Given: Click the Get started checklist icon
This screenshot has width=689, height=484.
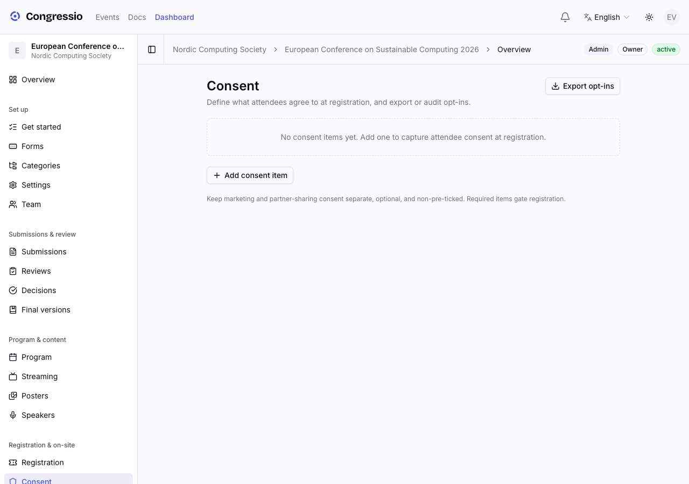Looking at the screenshot, I should tap(13, 127).
